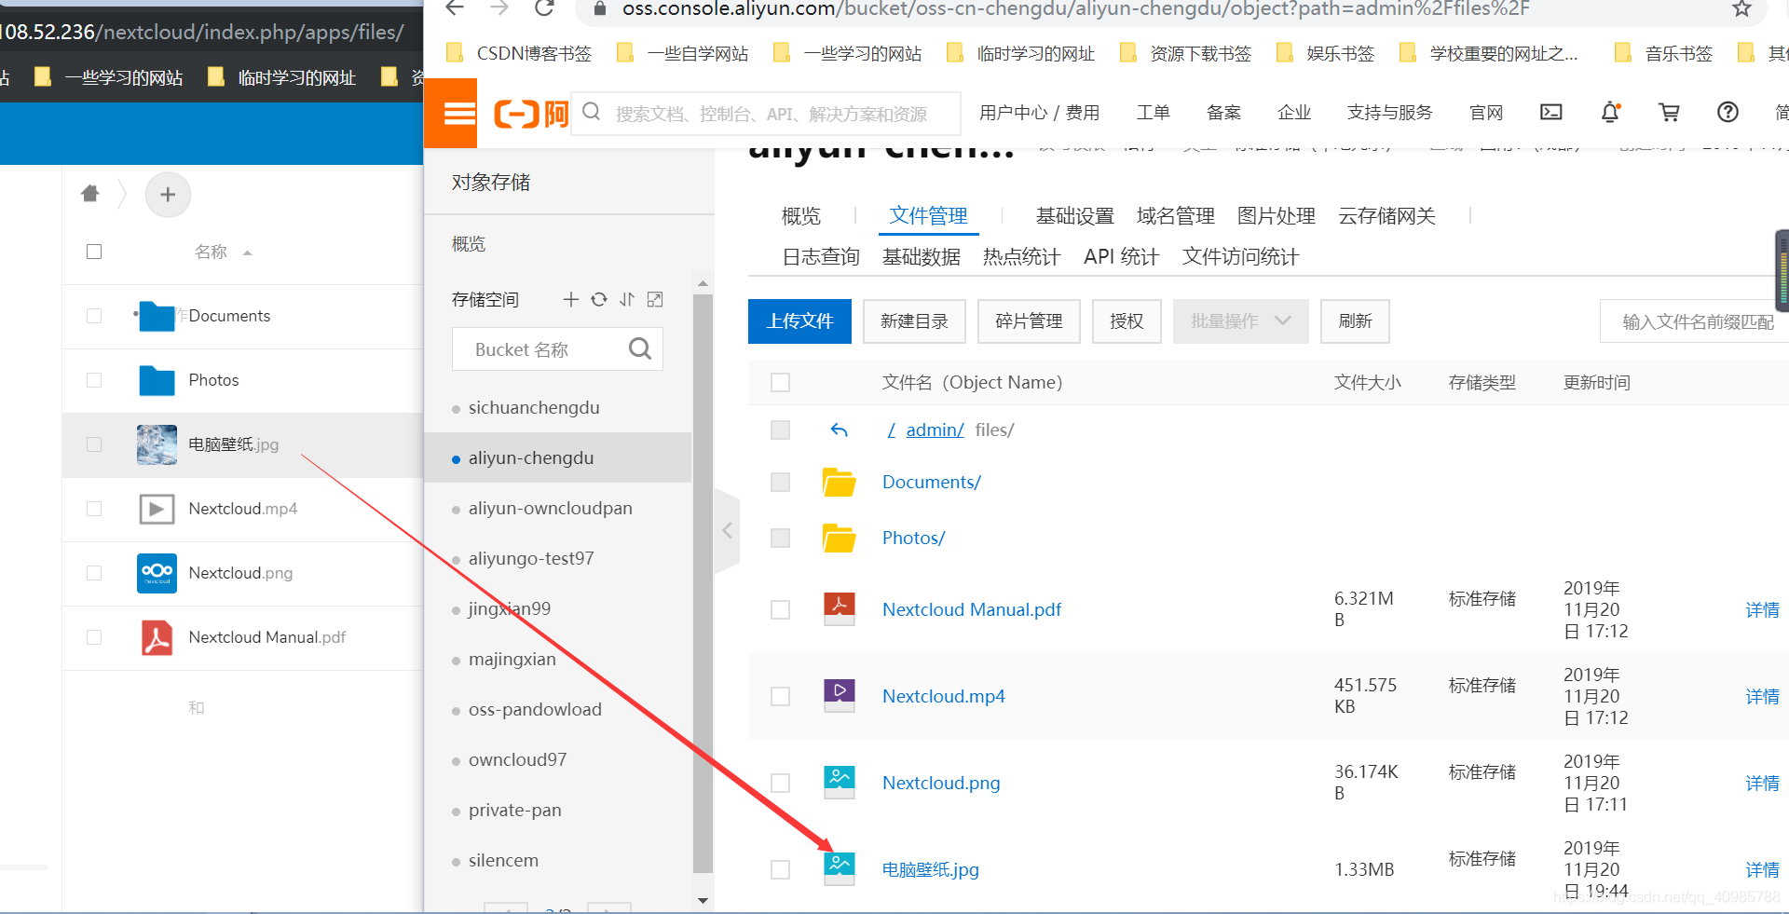
Task: Check the Nextcloud Documents row checkbox
Action: (x=94, y=316)
